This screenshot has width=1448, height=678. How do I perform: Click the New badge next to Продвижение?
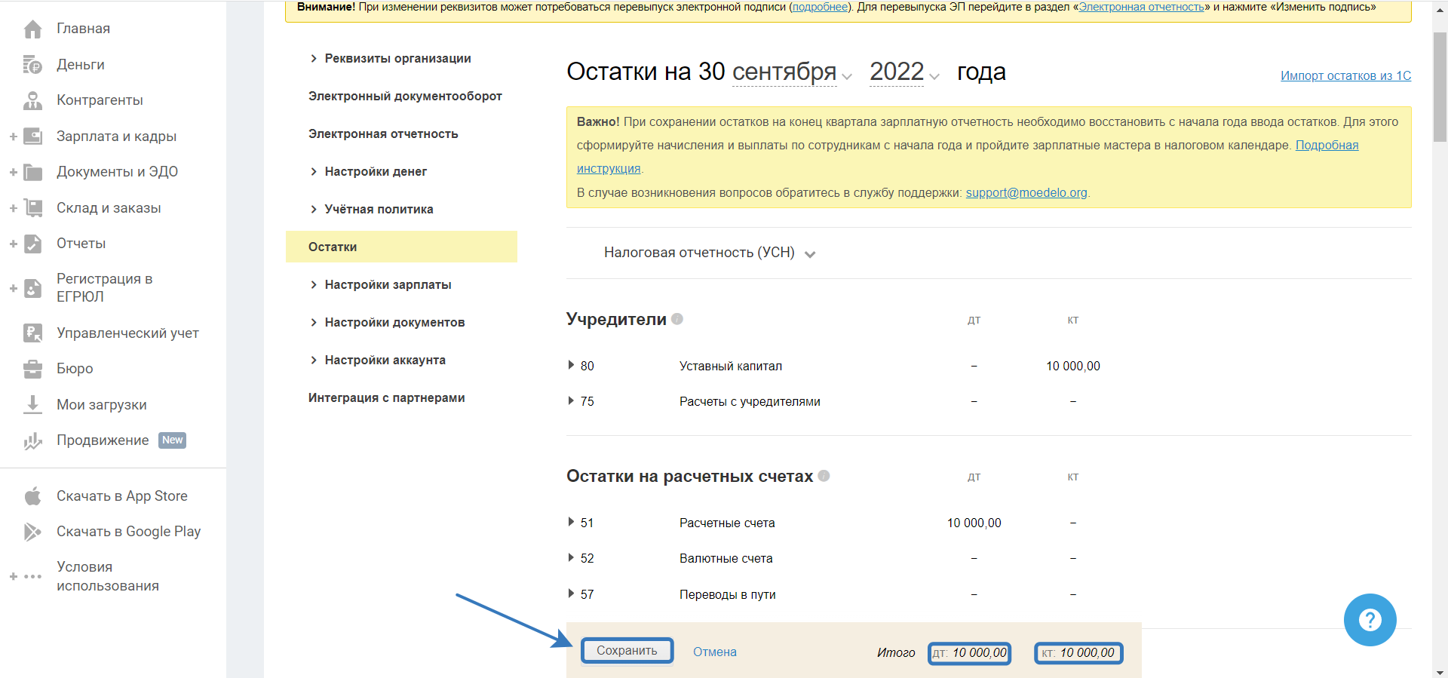coord(172,440)
